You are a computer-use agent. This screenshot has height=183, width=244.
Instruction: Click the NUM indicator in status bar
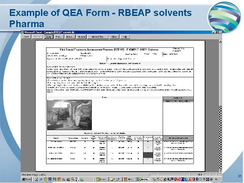pos(200,175)
